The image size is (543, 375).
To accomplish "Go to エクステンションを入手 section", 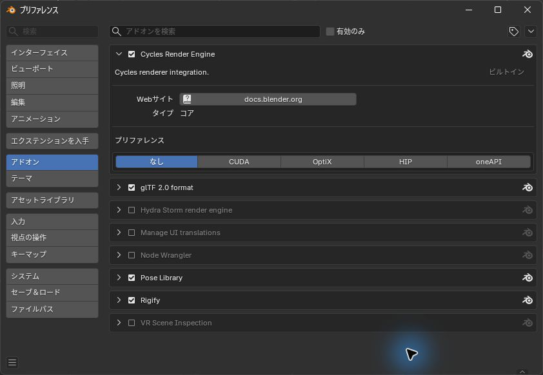I will click(x=52, y=141).
